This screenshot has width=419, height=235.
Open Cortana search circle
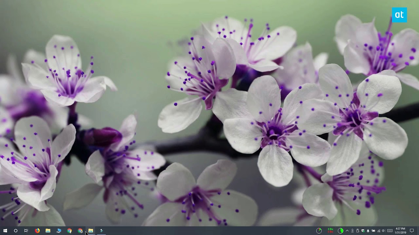[15, 231]
